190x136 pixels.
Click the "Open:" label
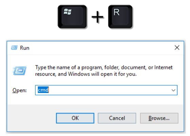tap(19, 90)
